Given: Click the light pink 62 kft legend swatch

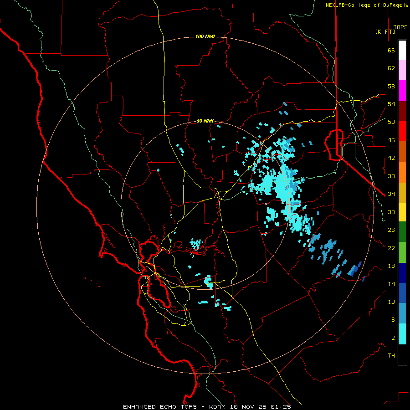Looking at the screenshot, I should 402,70.
